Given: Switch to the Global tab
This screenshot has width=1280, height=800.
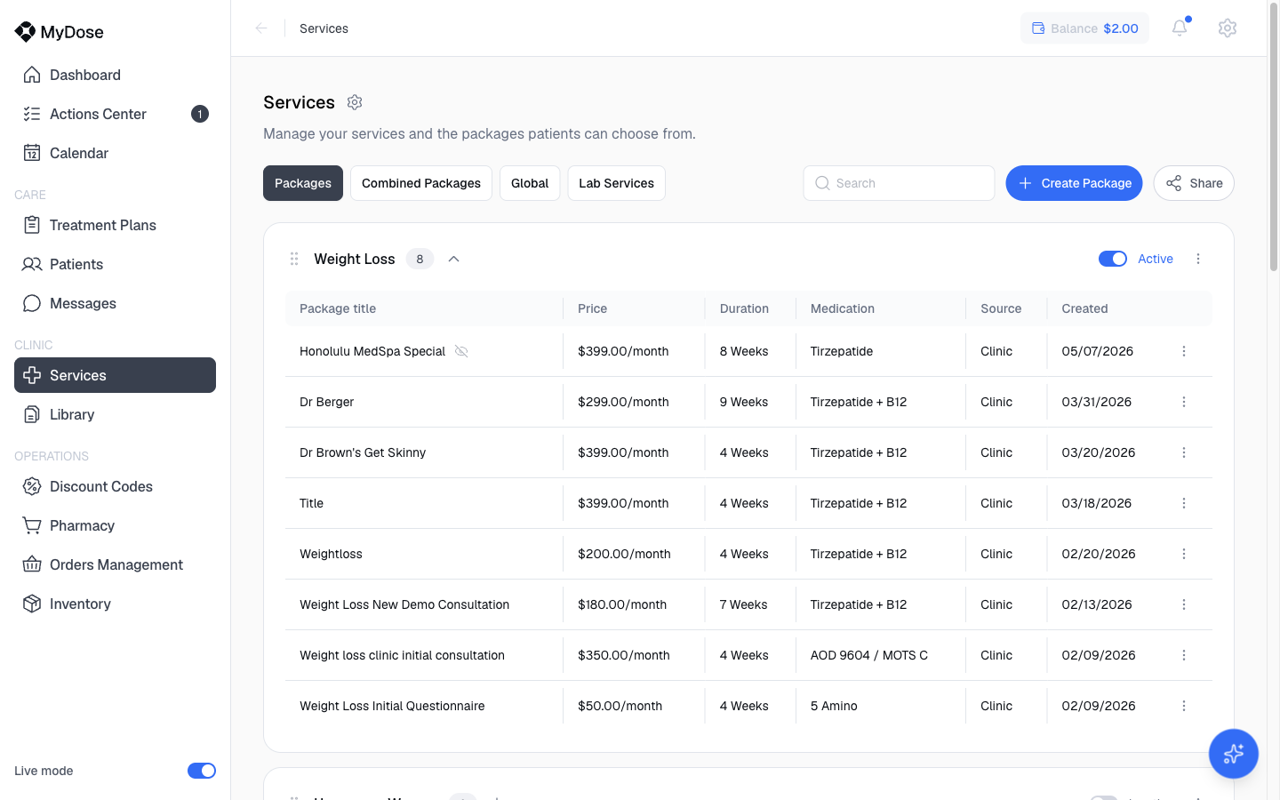Looking at the screenshot, I should [x=530, y=183].
